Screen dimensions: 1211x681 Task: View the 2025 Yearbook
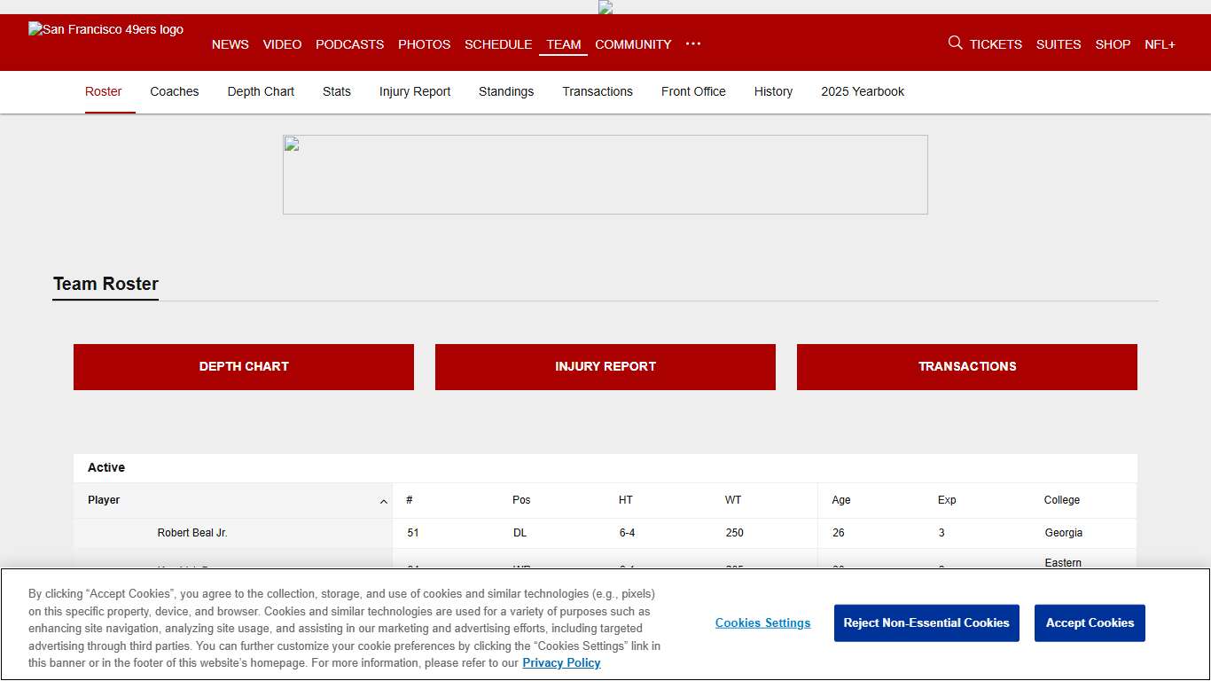pyautogui.click(x=863, y=91)
